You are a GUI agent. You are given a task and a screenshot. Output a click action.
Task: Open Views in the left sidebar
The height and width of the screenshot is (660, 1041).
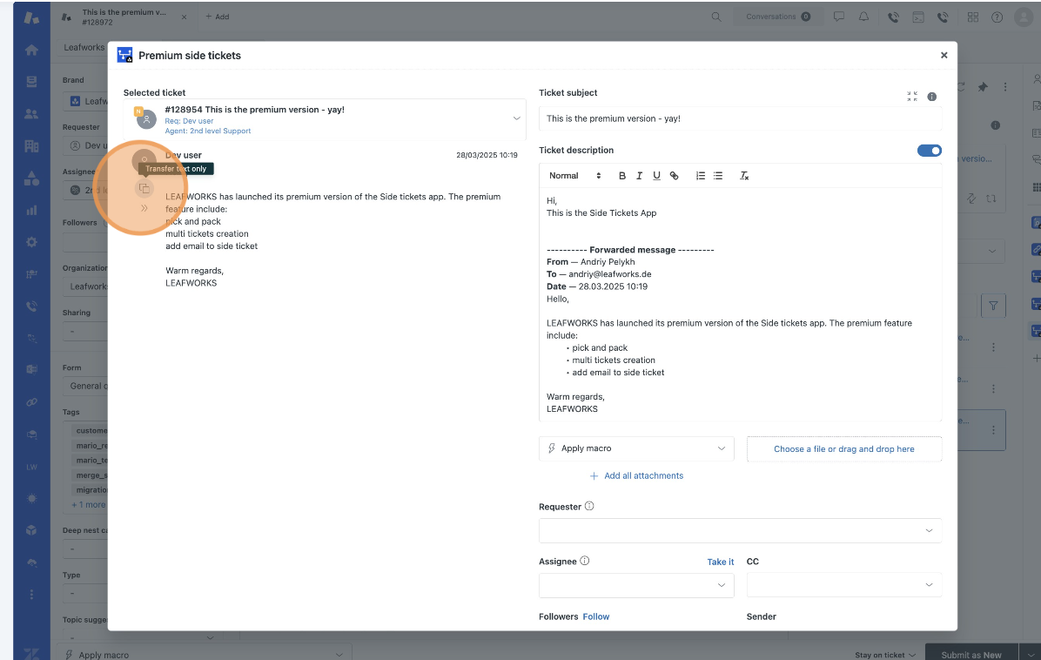coord(31,82)
